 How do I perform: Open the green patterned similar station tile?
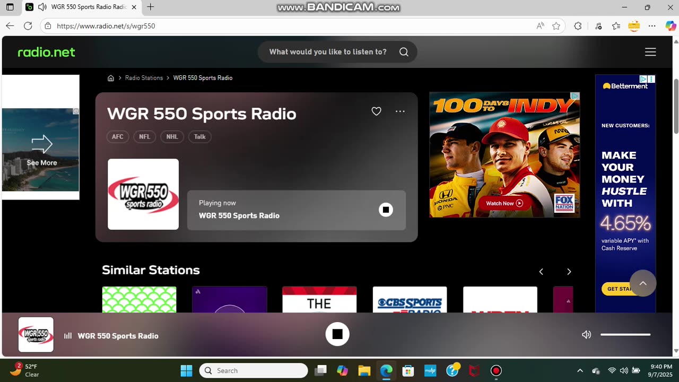point(139,300)
